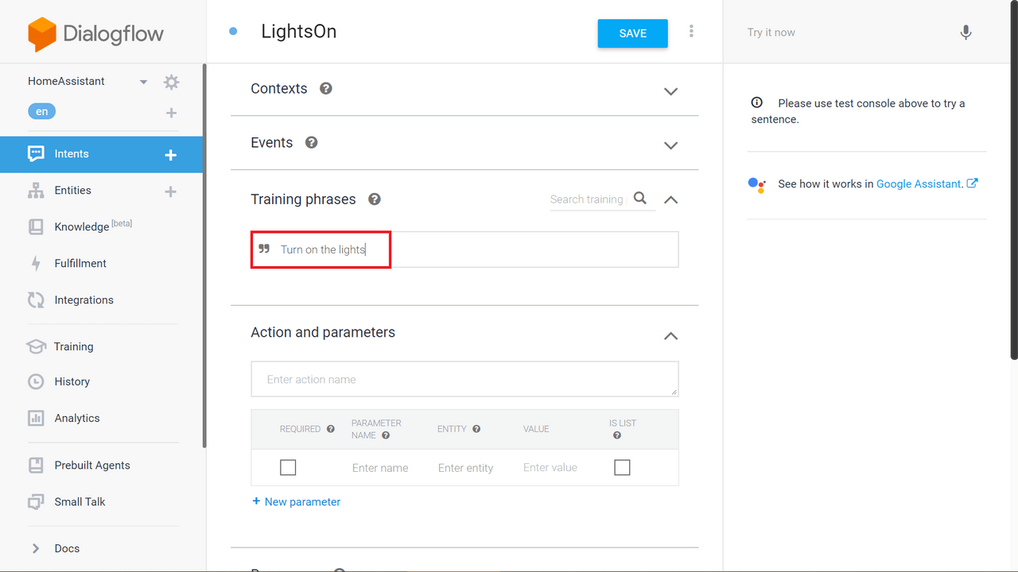This screenshot has width=1018, height=572.
Task: Click the Entities hierarchy icon
Action: pyautogui.click(x=36, y=191)
